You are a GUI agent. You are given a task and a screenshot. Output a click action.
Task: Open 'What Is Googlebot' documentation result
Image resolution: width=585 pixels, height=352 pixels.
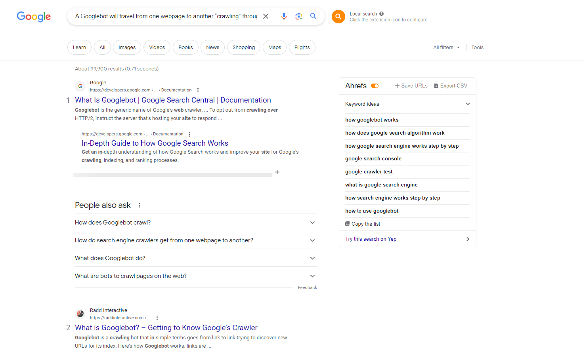173,100
